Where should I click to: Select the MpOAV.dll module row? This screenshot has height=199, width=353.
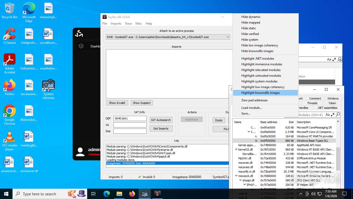[x=284, y=158]
